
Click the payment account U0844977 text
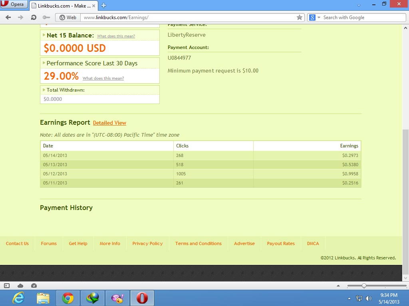[x=179, y=58]
